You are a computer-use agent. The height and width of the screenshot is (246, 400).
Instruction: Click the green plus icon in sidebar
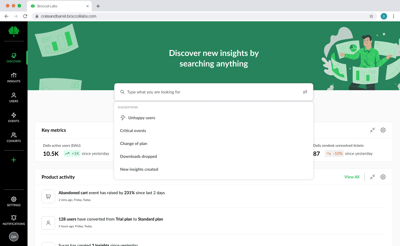pos(14,160)
